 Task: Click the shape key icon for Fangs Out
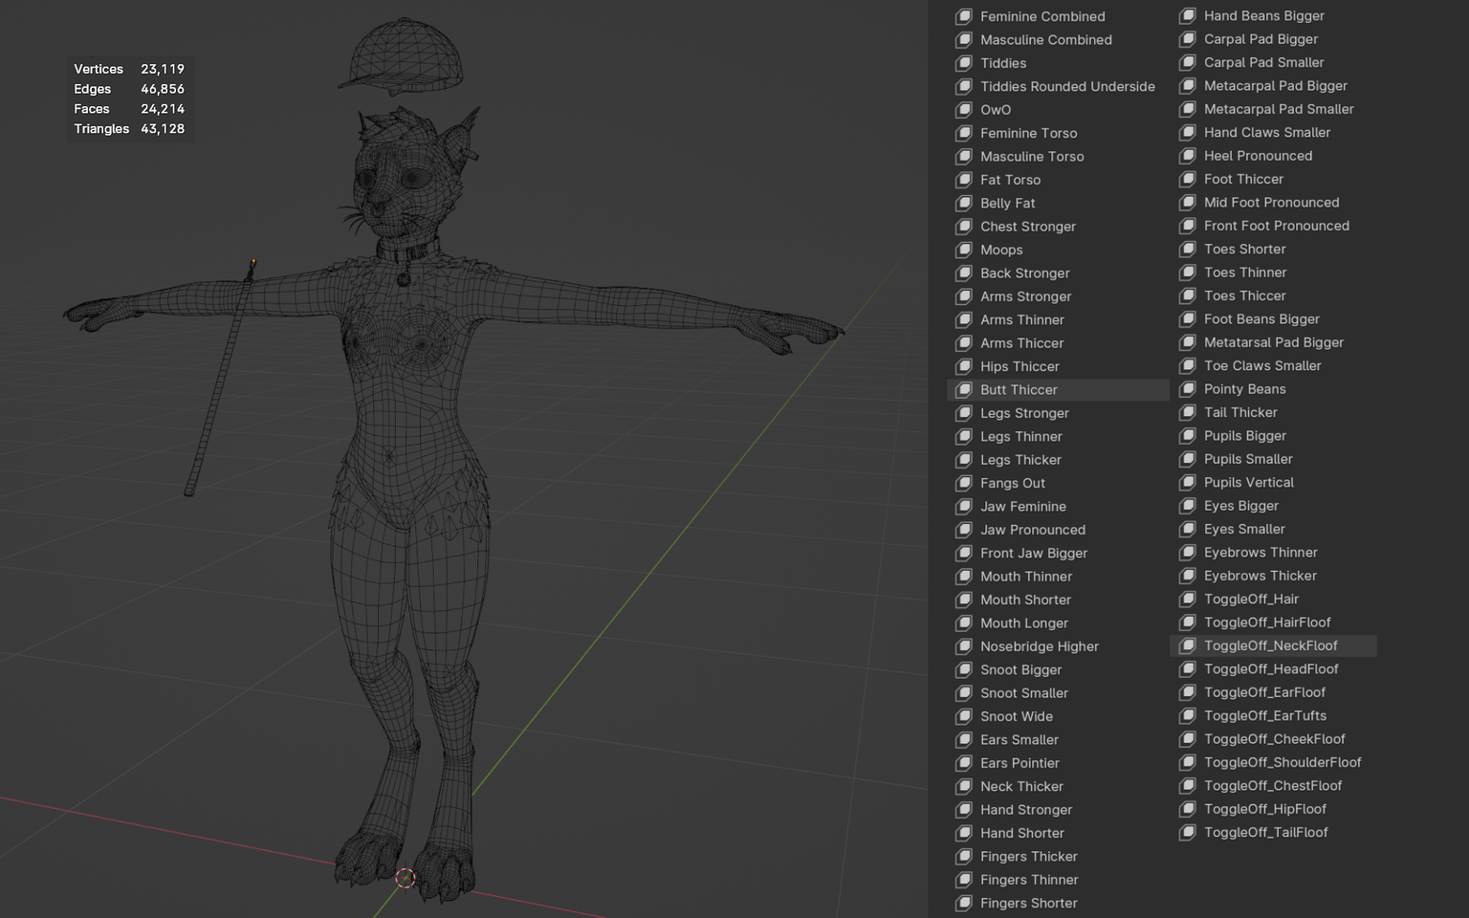[964, 483]
